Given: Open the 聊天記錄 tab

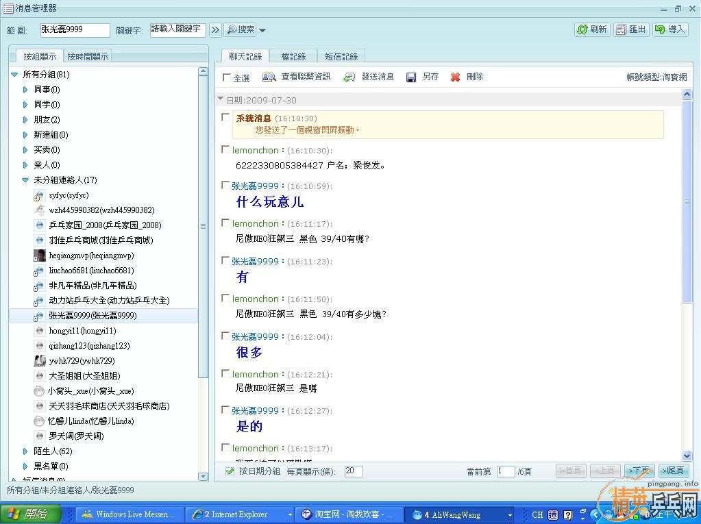Looking at the screenshot, I should (x=245, y=56).
